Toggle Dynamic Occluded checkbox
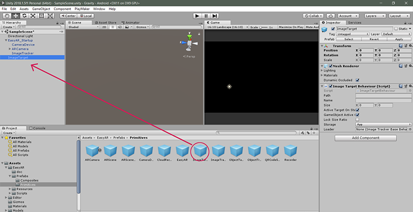The image size is (413, 212). pos(357,80)
